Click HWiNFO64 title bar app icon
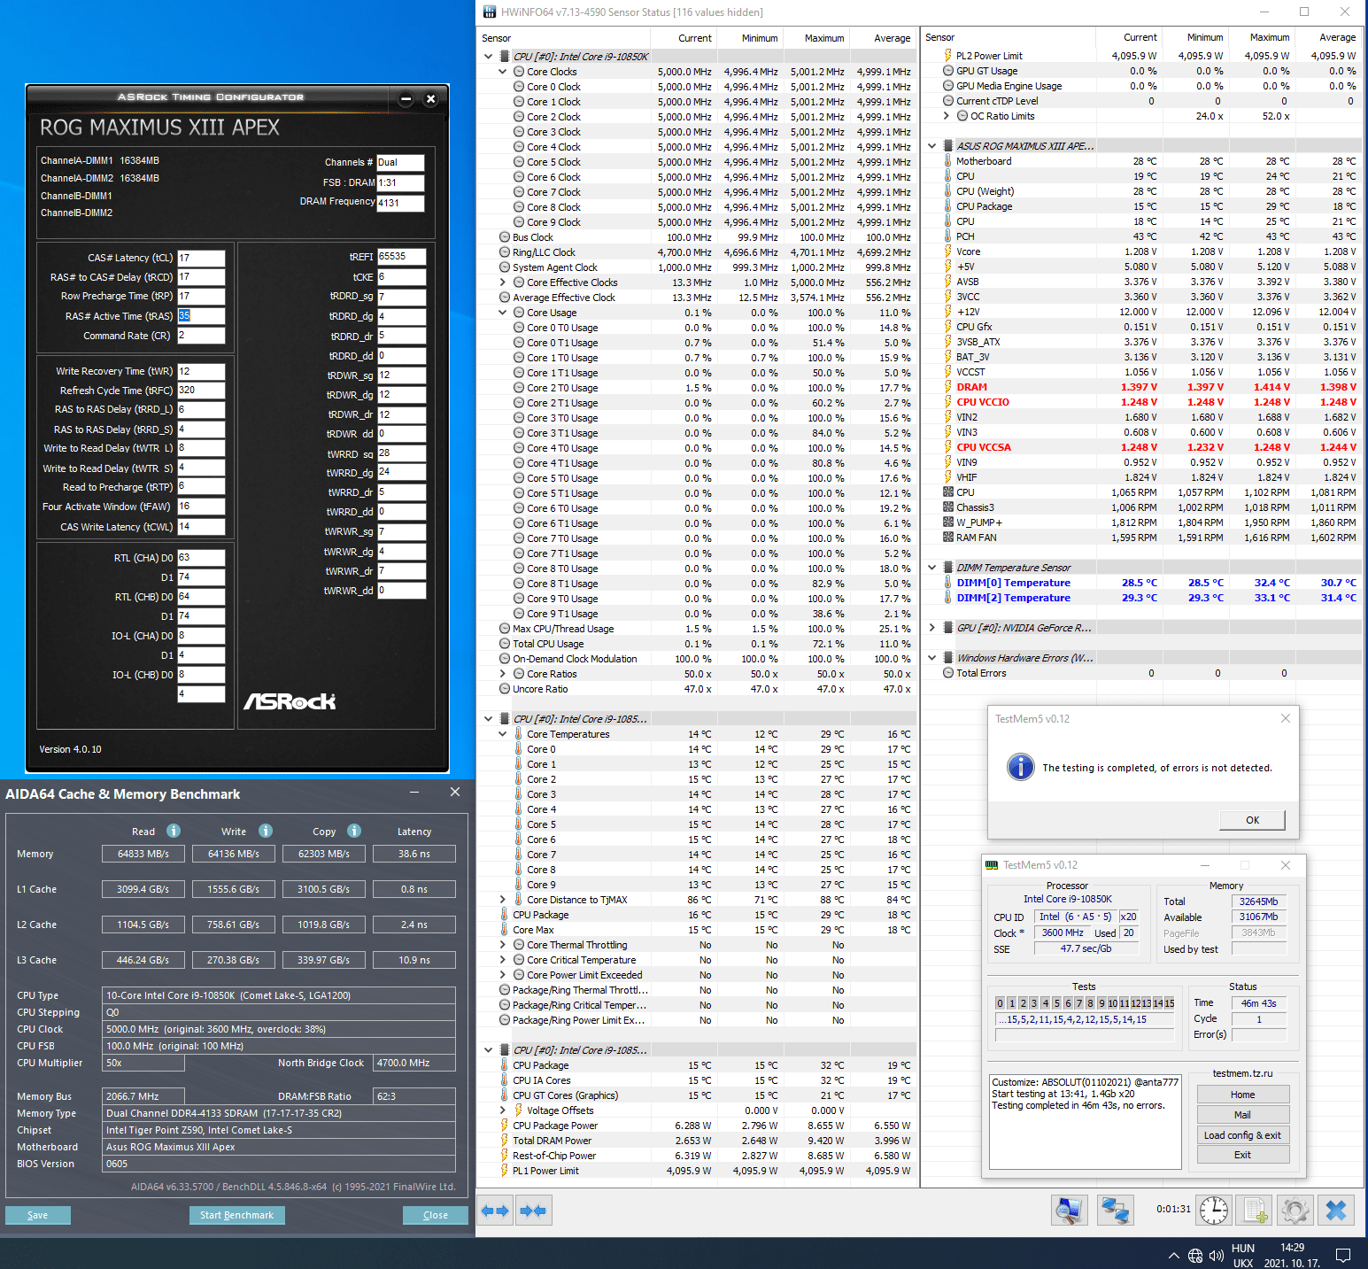The height and width of the screenshot is (1269, 1368). click(x=490, y=12)
